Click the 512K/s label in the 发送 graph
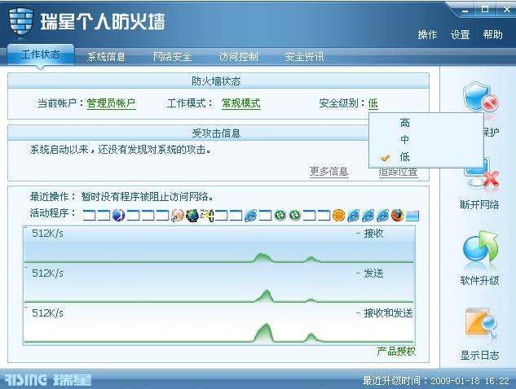 47,273
